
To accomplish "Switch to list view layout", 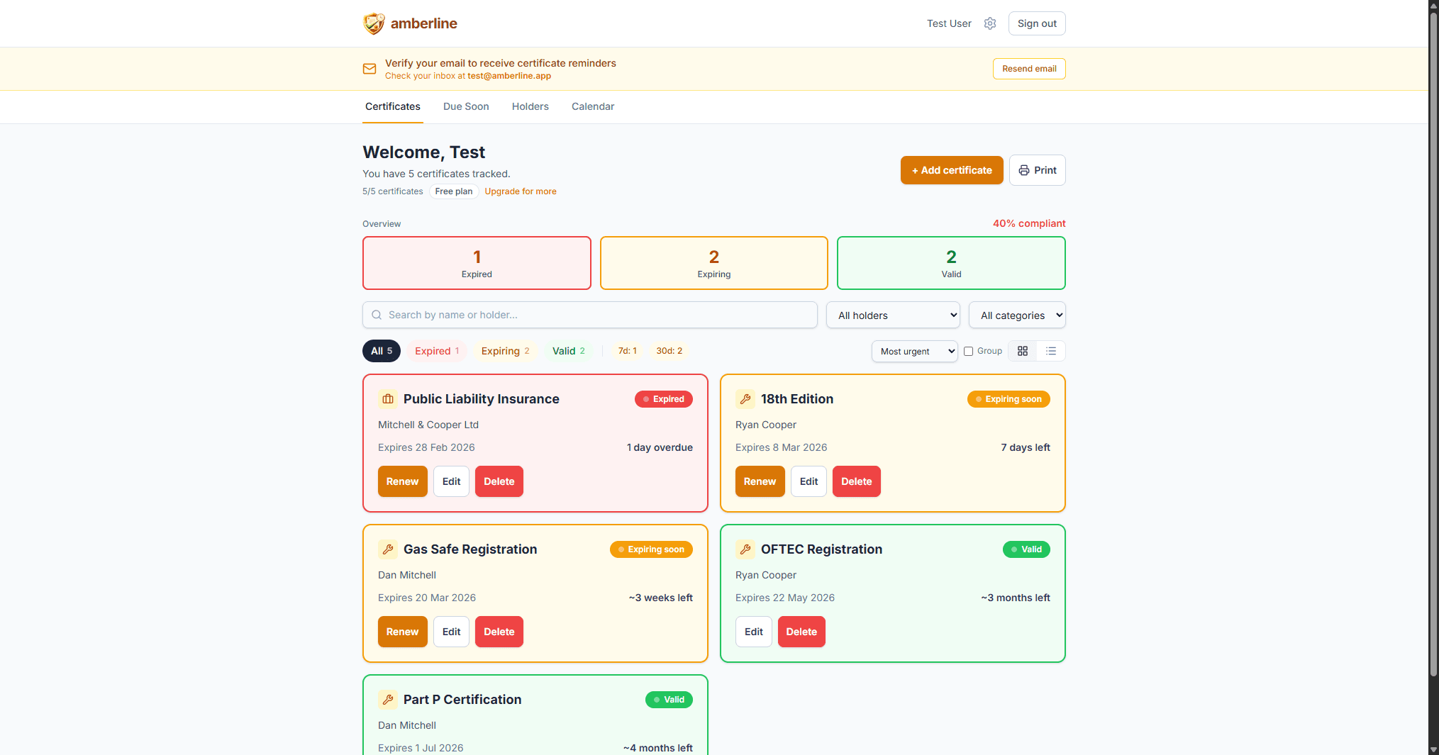I will coord(1051,351).
